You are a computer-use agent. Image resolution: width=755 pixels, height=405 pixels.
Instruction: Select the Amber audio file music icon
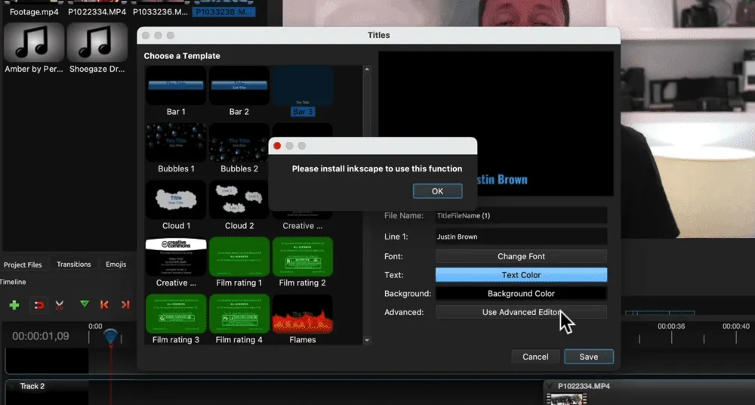click(33, 42)
